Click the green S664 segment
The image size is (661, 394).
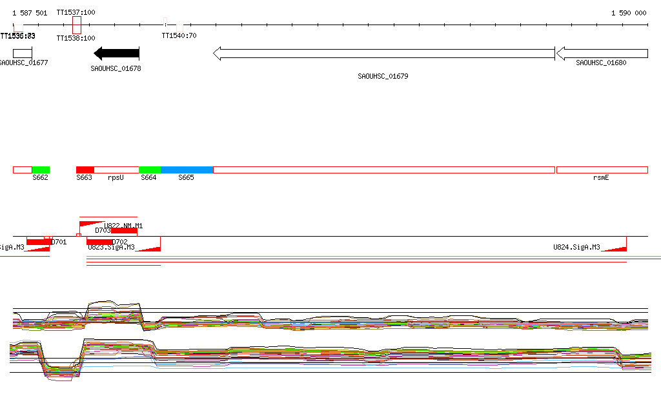coord(150,170)
